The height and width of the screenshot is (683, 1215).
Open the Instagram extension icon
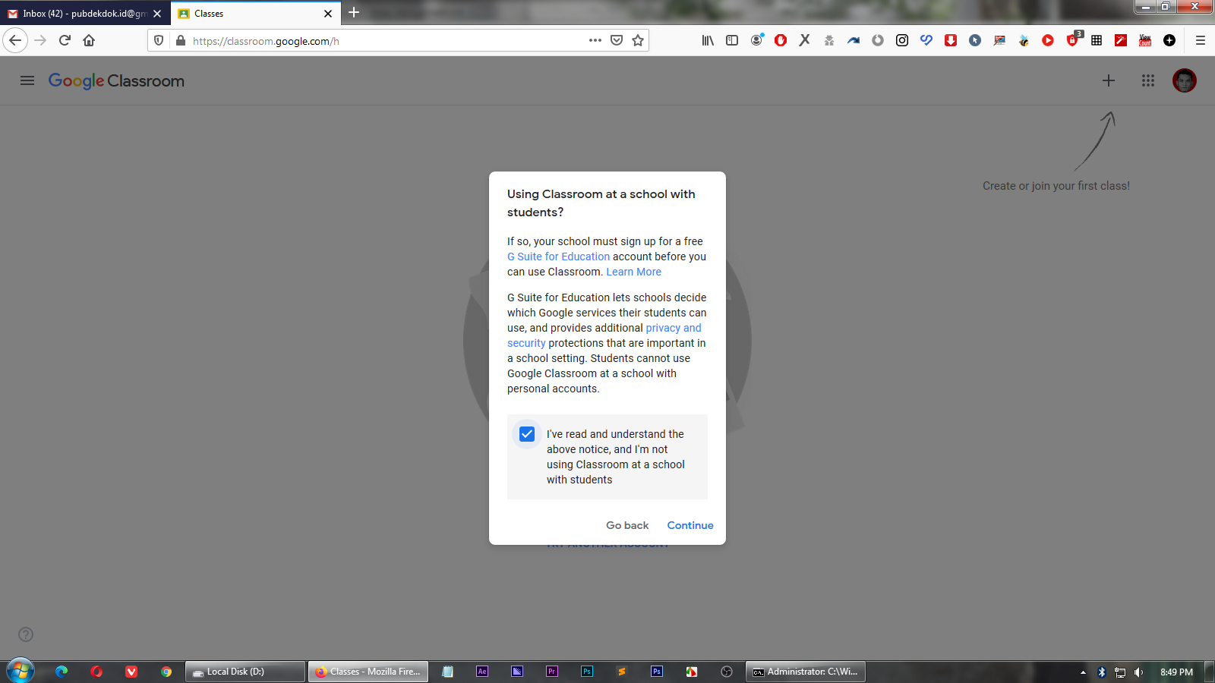click(902, 40)
